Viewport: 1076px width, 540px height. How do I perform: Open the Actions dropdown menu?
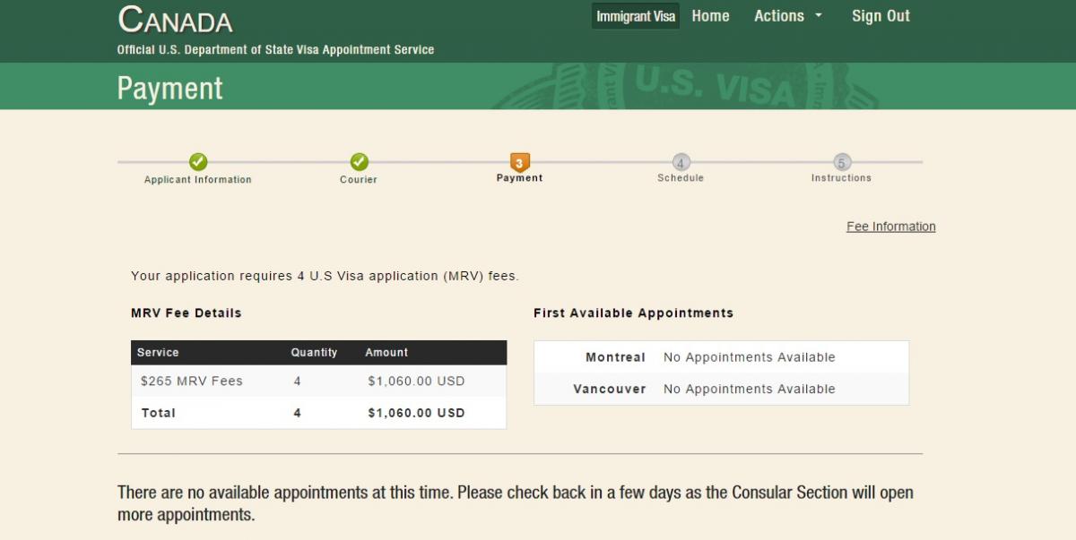point(778,16)
